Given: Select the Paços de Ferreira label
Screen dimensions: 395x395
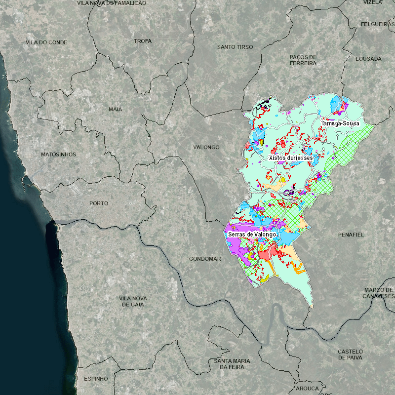Looking at the screenshot, I should (x=303, y=60).
